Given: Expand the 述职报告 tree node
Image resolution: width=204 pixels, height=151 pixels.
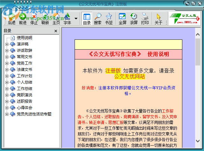Looking at the screenshot, I should (7, 101).
